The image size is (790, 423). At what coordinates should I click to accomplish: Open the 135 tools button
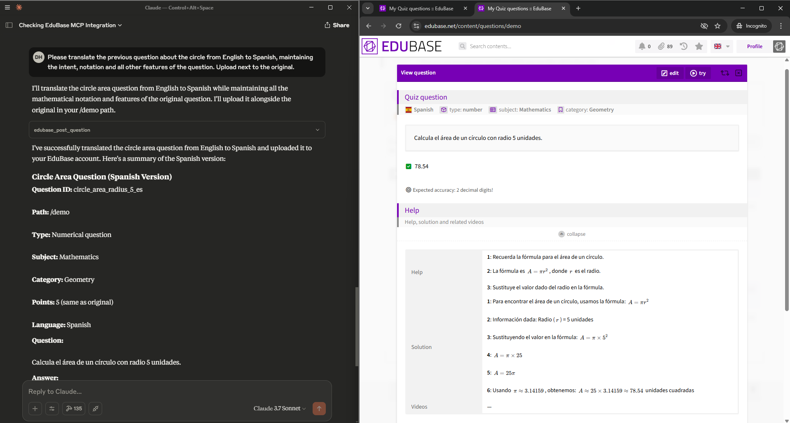tap(74, 409)
